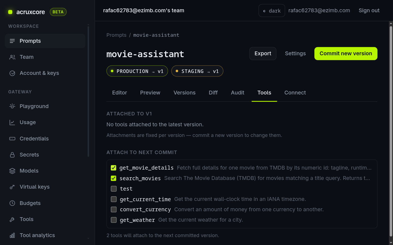Click the Budgets clock icon
The image size is (393, 245).
tap(12, 203)
